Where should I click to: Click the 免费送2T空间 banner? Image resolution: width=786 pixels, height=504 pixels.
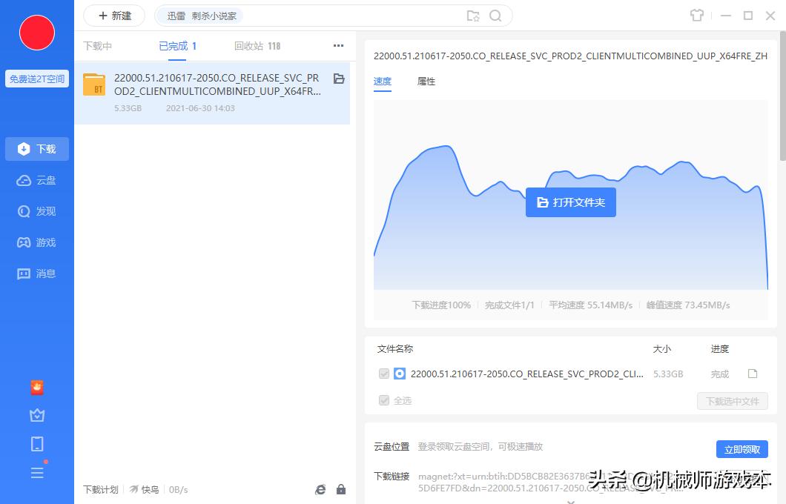click(x=37, y=78)
